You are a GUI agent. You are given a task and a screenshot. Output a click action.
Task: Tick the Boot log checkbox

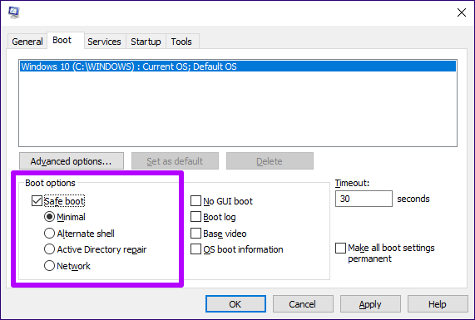[x=195, y=217]
